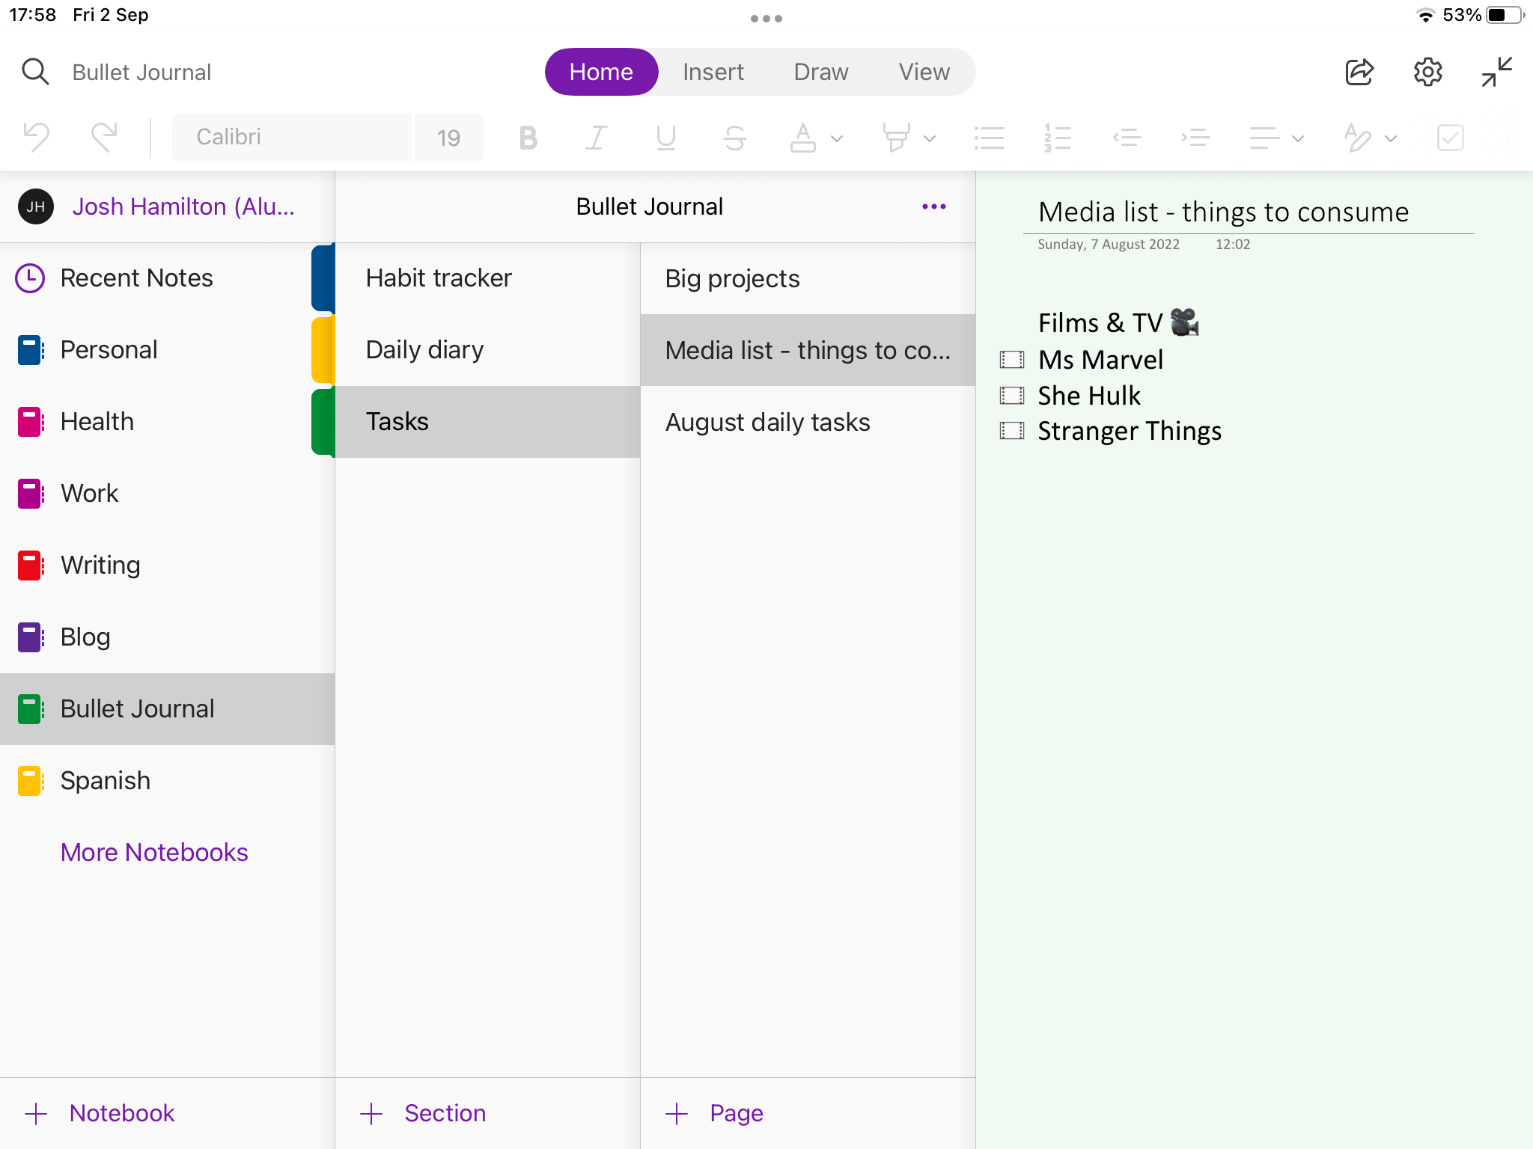Exit full screen with collapse arrows icon
This screenshot has width=1533, height=1149.
[1497, 72]
